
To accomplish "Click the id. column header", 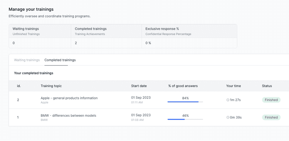I will point(19,86).
